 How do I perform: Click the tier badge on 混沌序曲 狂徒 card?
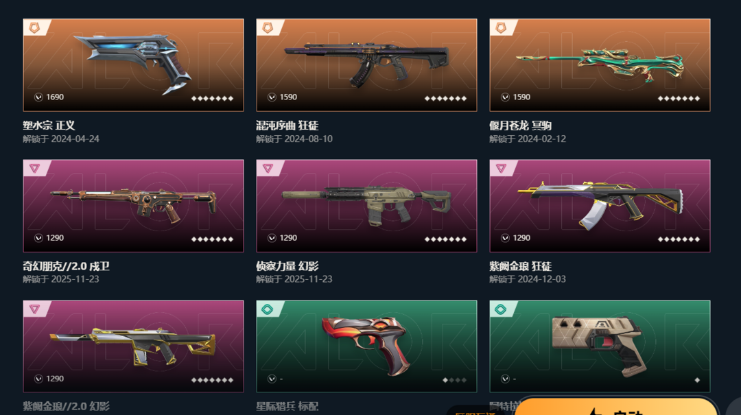click(x=268, y=28)
